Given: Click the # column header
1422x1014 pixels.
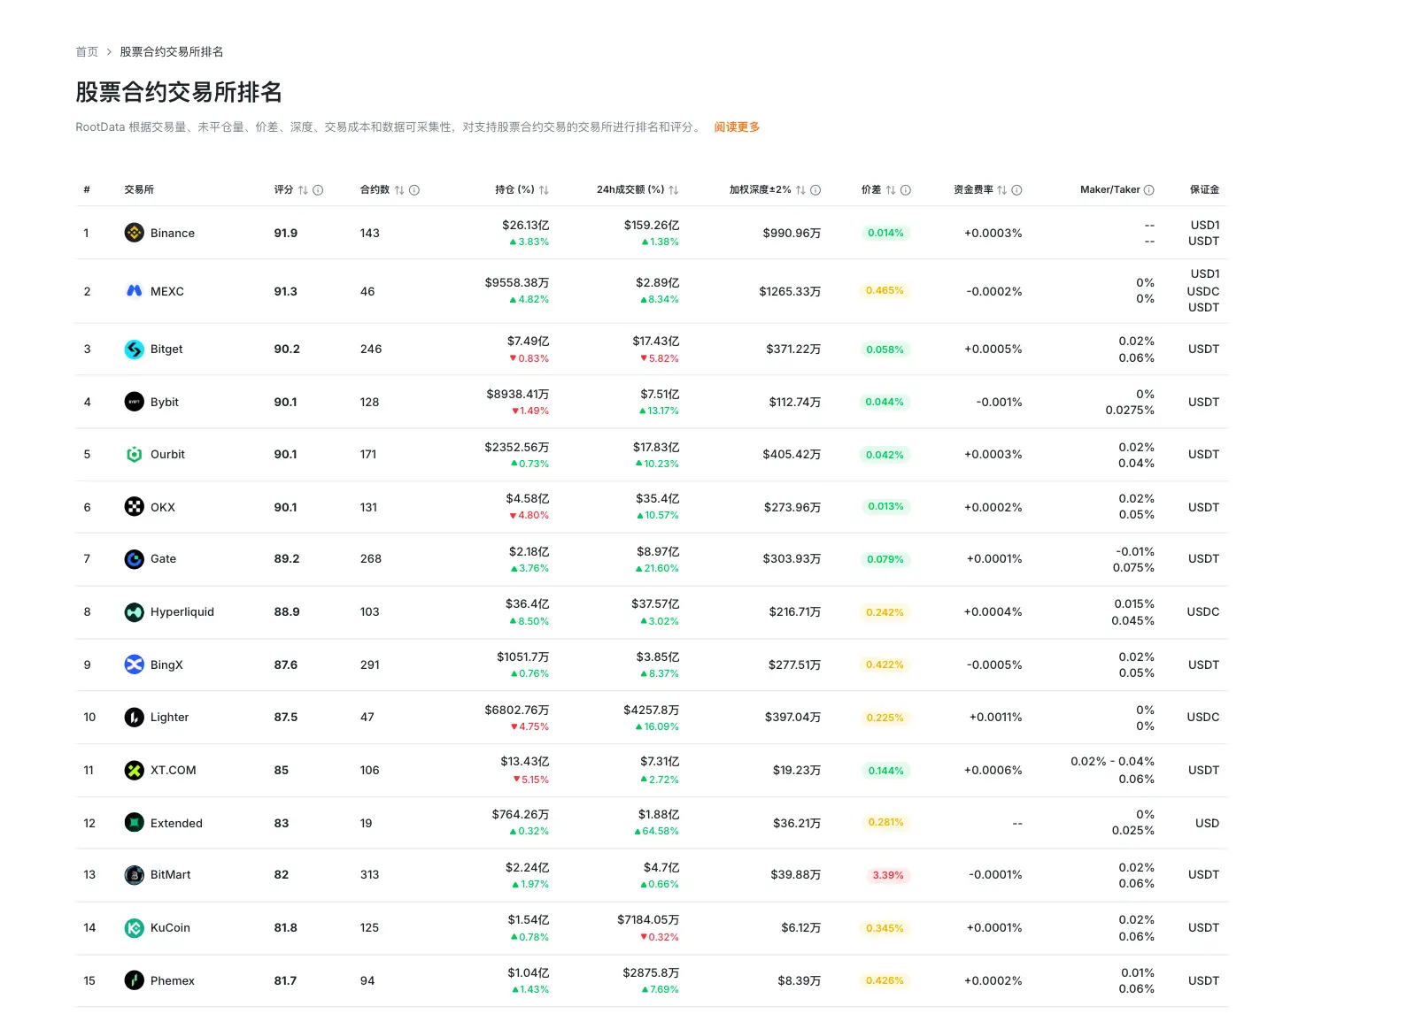Looking at the screenshot, I should [87, 190].
